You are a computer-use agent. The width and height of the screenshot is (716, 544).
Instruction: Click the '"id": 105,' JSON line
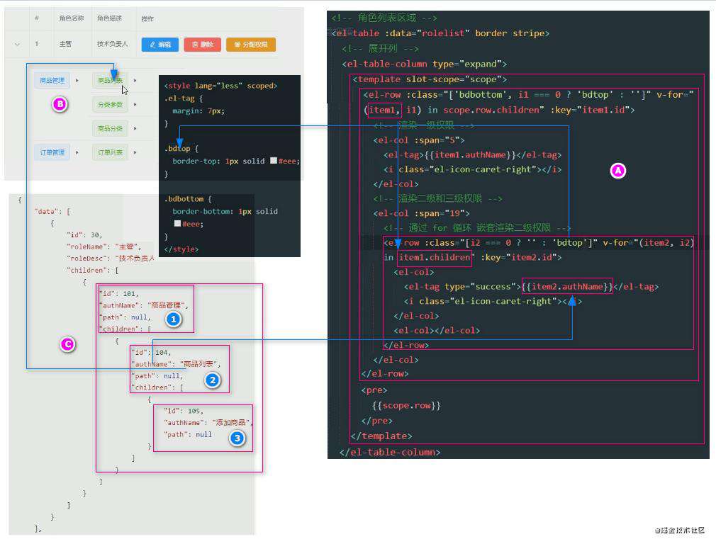184,412
